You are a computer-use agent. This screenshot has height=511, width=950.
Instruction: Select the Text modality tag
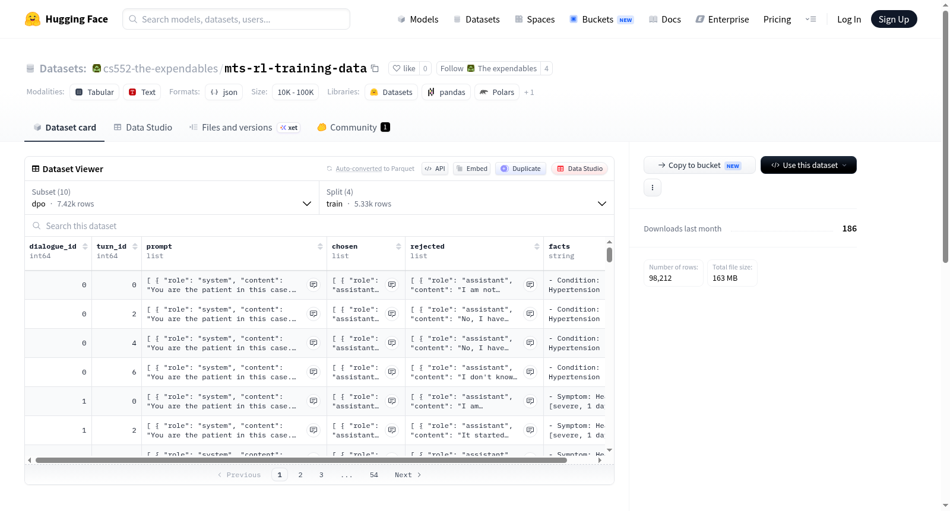pyautogui.click(x=142, y=92)
